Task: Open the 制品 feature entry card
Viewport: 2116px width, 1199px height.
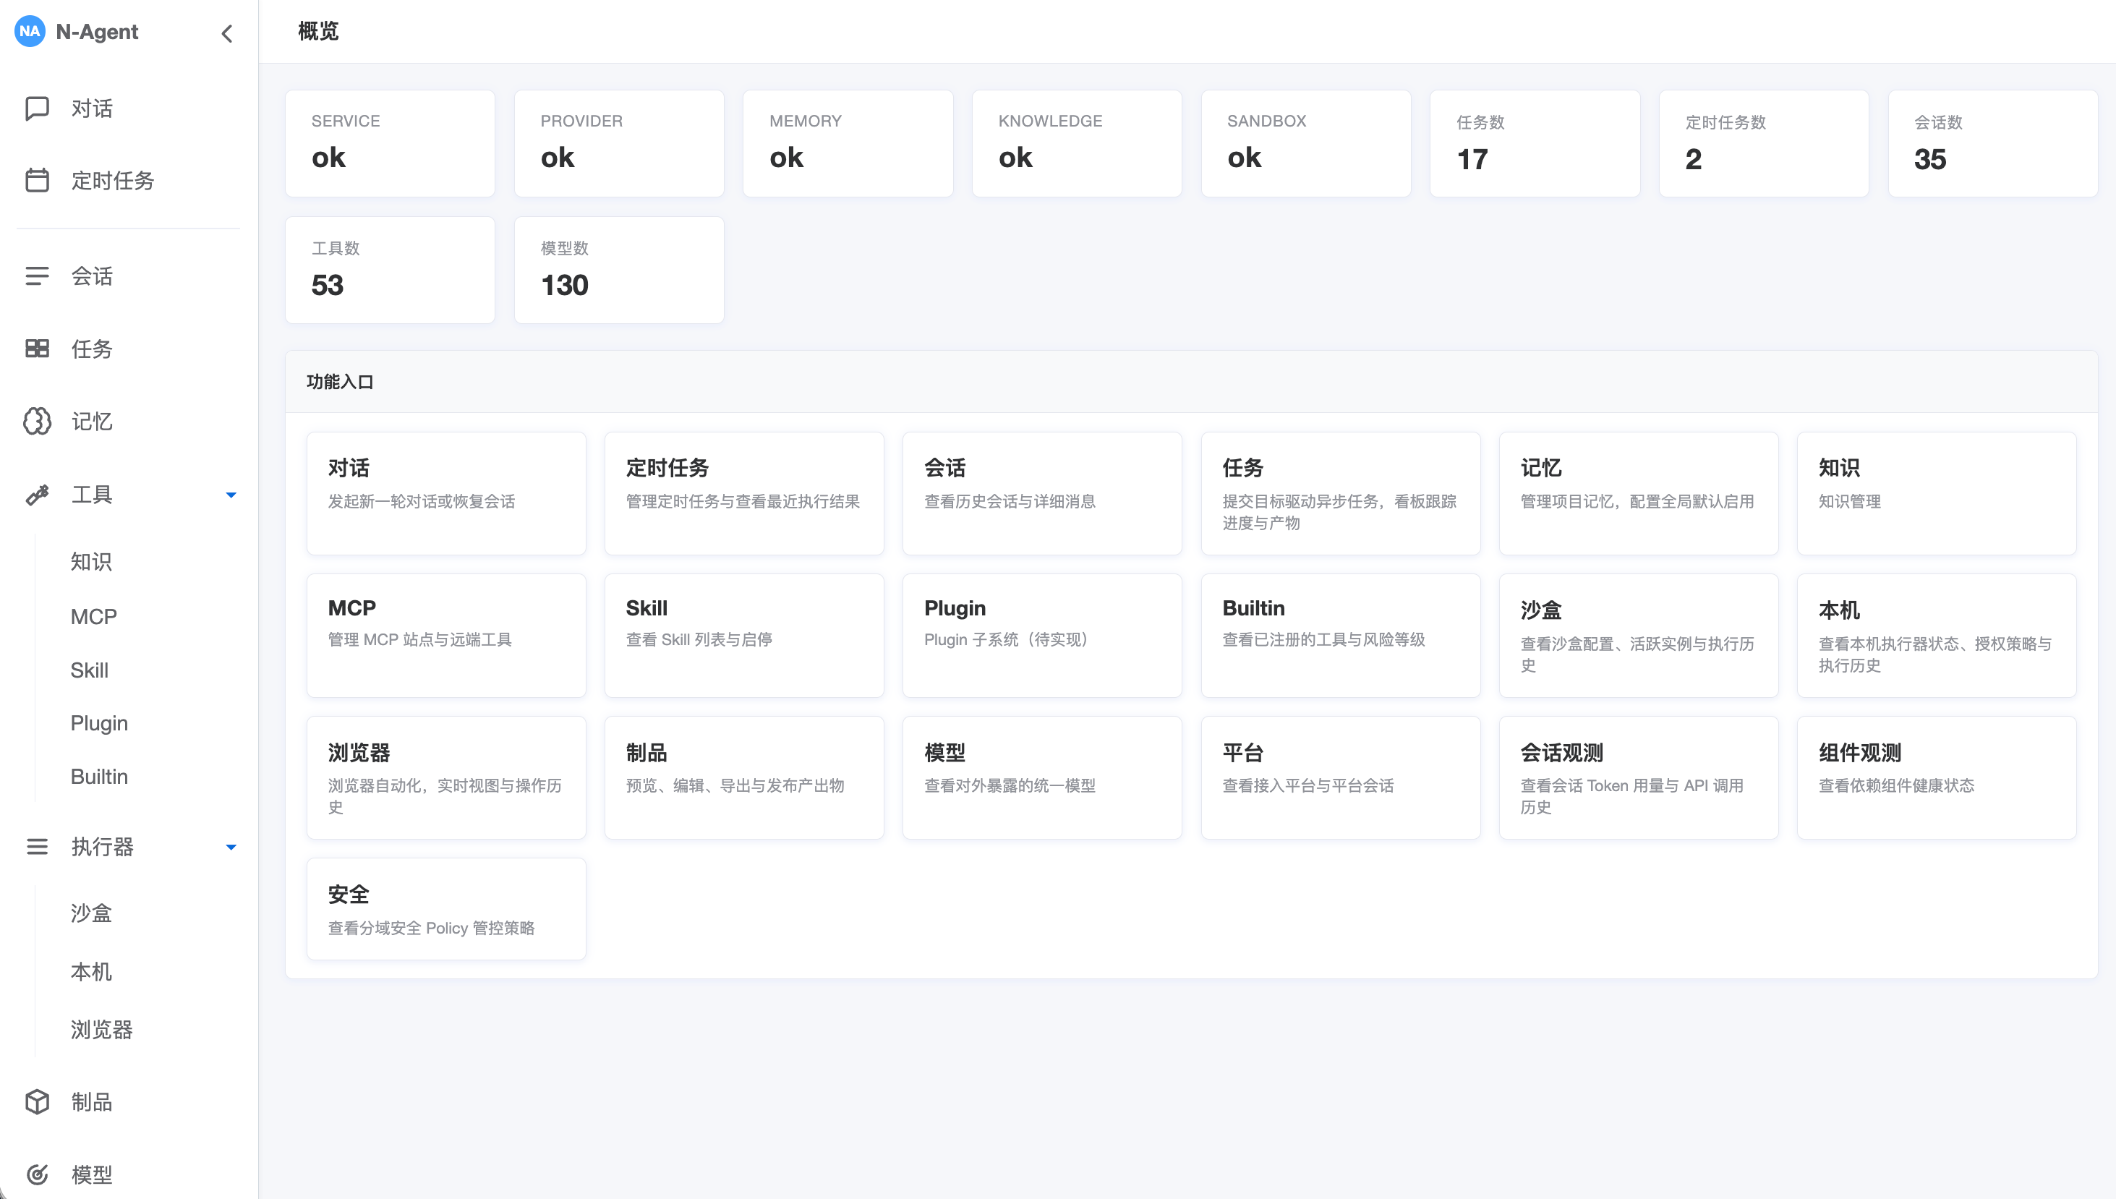Action: tap(744, 778)
